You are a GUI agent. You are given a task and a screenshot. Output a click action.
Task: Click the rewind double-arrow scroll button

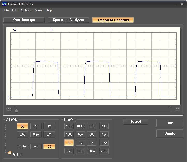point(9,109)
